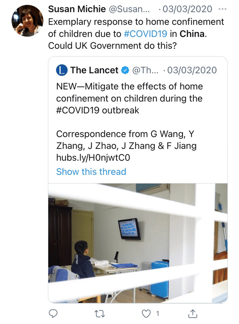239x324 pixels.
Task: Open the hubs.ly/H0njwtC0 link
Action: tap(93, 158)
